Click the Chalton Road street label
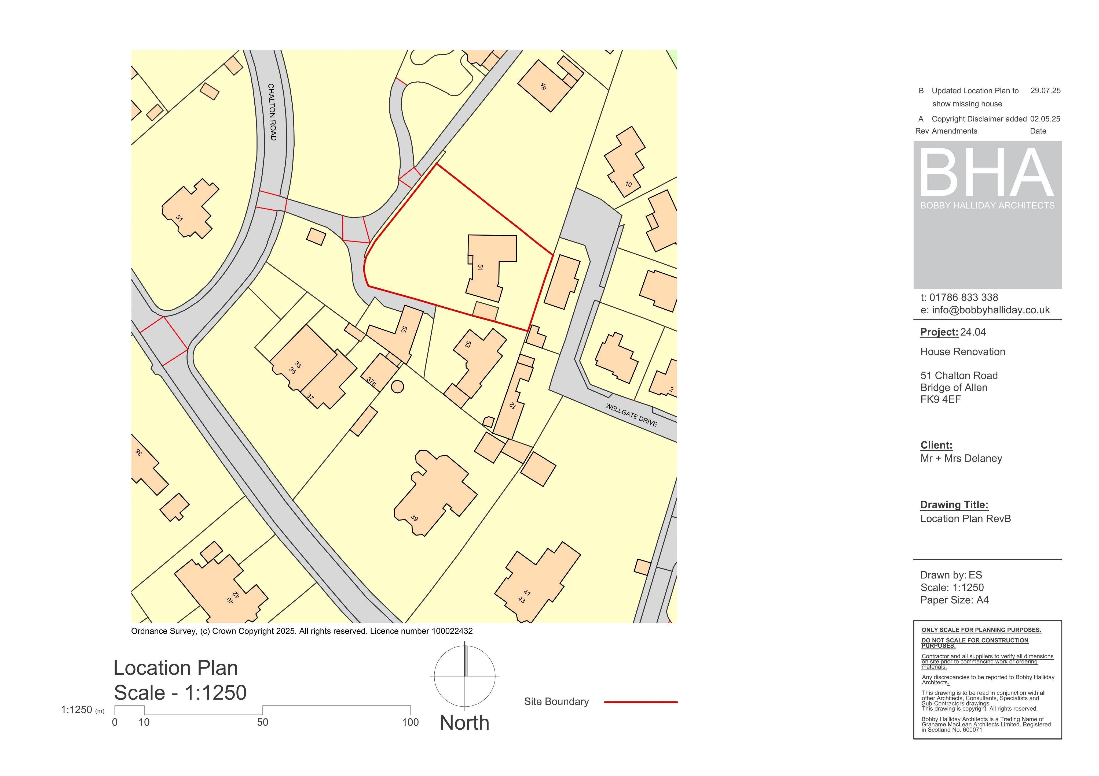The width and height of the screenshot is (1099, 776). 272,112
